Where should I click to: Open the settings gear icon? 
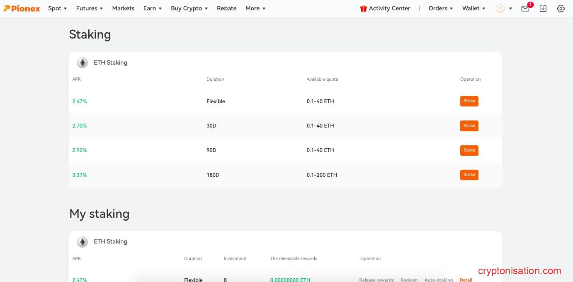(561, 8)
